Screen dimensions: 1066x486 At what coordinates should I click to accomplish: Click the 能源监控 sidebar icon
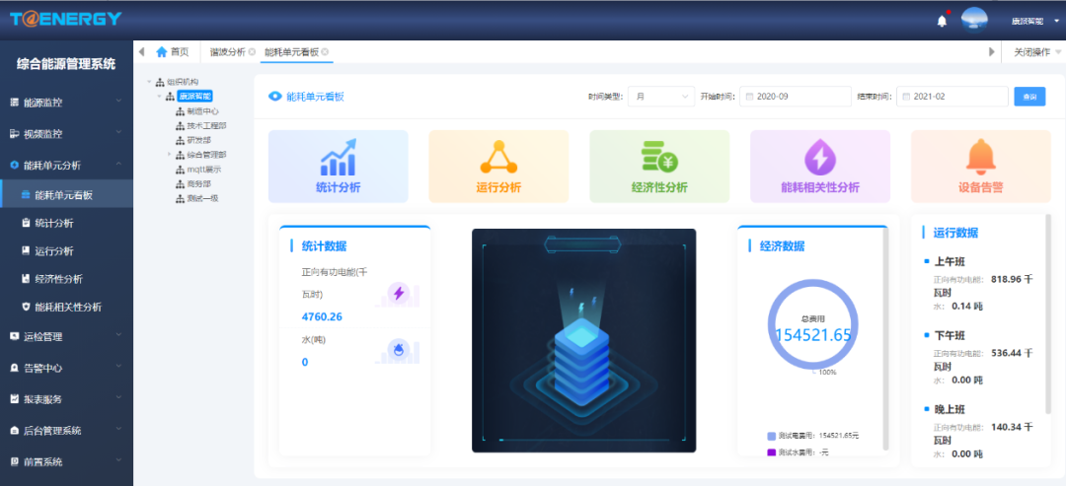tap(14, 103)
